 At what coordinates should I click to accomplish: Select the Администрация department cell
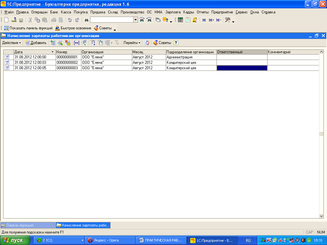coord(191,57)
